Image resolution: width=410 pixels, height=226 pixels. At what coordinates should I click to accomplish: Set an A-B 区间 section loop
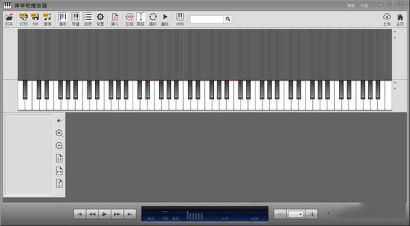(129, 19)
